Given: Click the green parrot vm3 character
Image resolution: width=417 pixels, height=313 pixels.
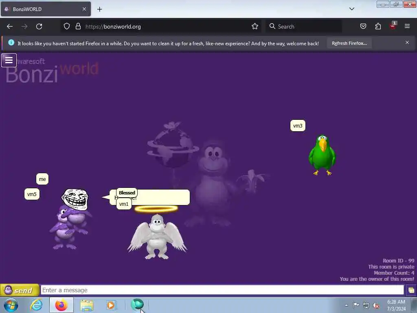Looking at the screenshot, I should pyautogui.click(x=322, y=155).
